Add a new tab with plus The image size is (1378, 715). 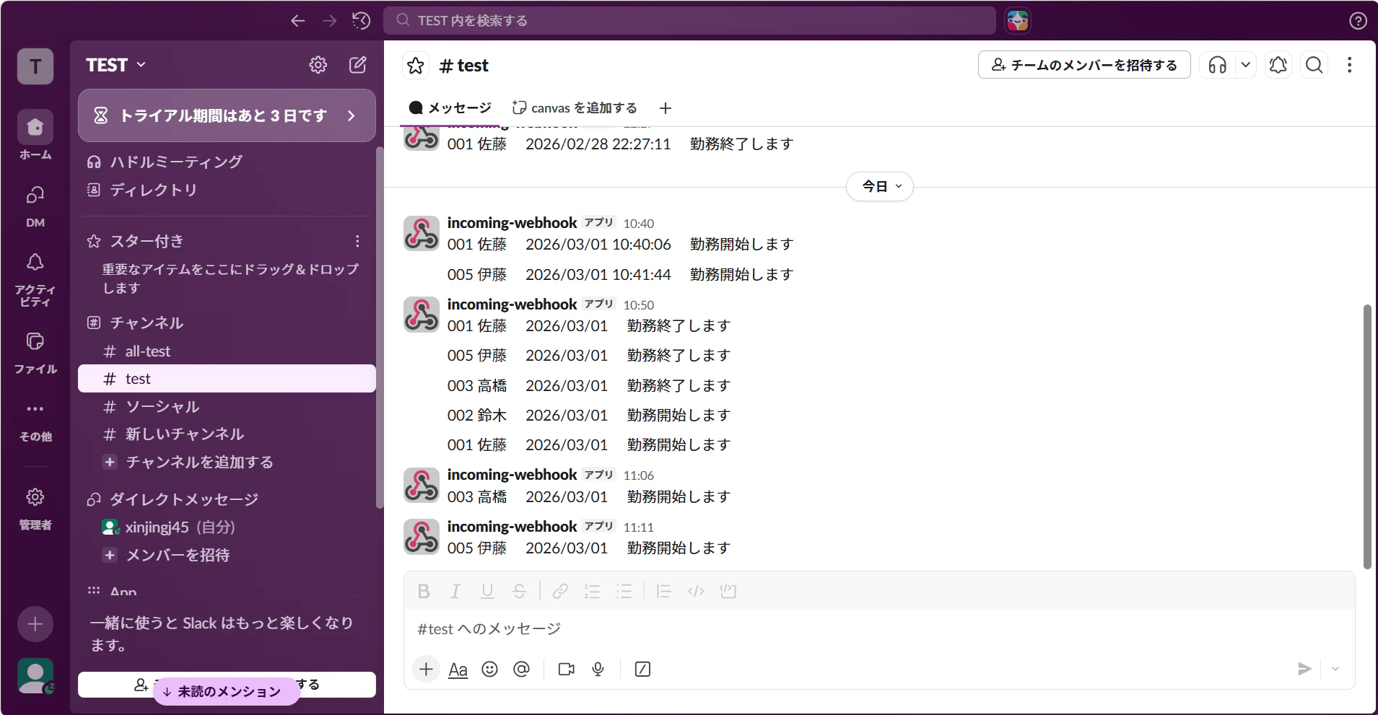[666, 108]
